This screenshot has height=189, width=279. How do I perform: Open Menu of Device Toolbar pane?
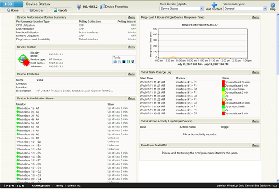pos(131,47)
